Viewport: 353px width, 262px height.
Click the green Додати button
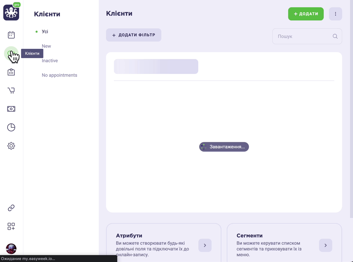pos(306,14)
